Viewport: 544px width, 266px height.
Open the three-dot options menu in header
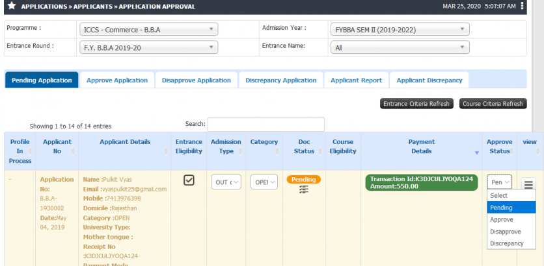[x=522, y=6]
